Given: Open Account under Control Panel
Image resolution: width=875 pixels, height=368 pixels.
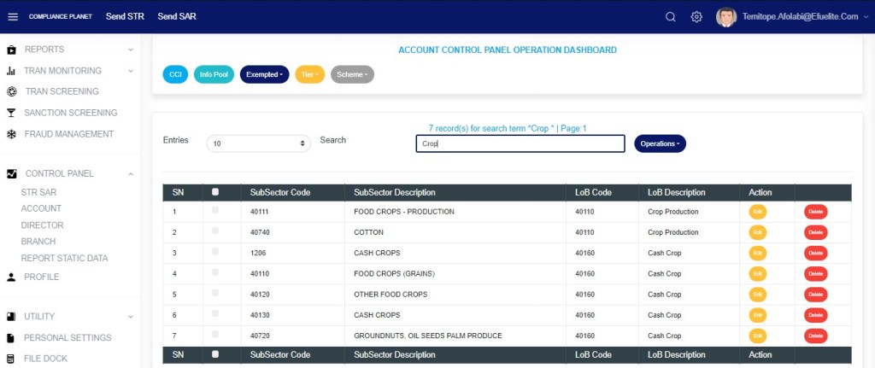Looking at the screenshot, I should [41, 208].
